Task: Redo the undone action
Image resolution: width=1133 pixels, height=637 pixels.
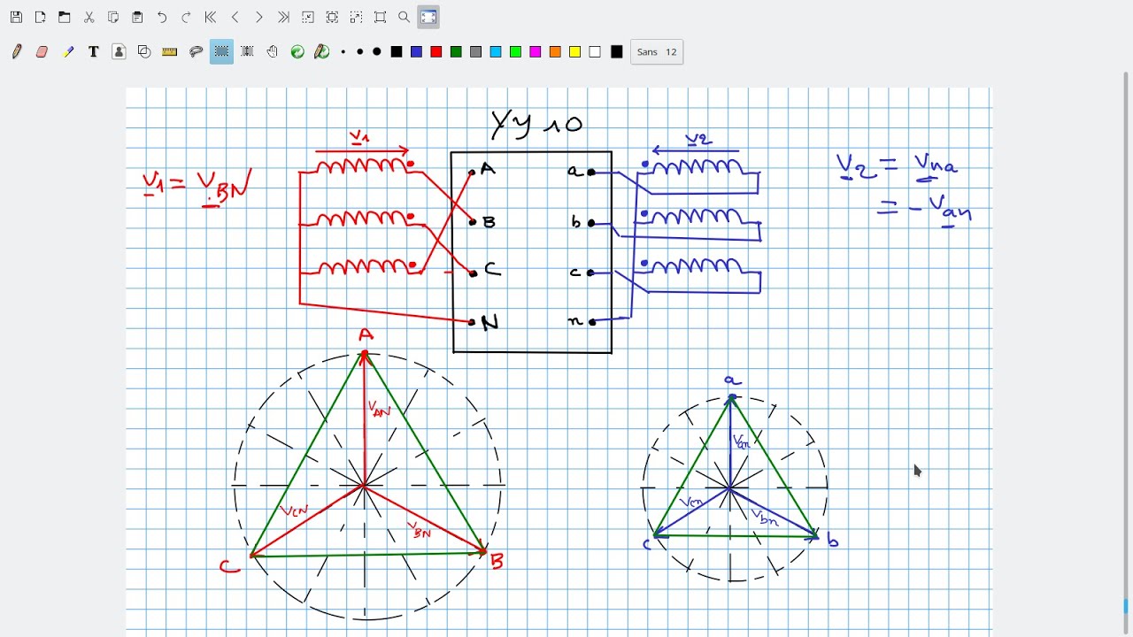Action: tap(186, 17)
